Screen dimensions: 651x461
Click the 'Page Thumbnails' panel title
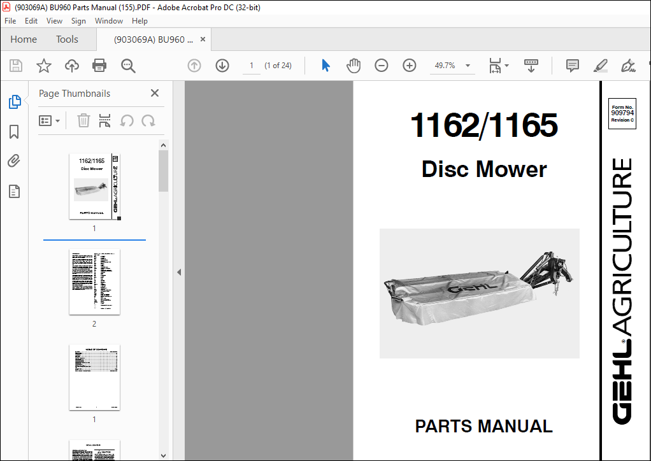pyautogui.click(x=75, y=94)
